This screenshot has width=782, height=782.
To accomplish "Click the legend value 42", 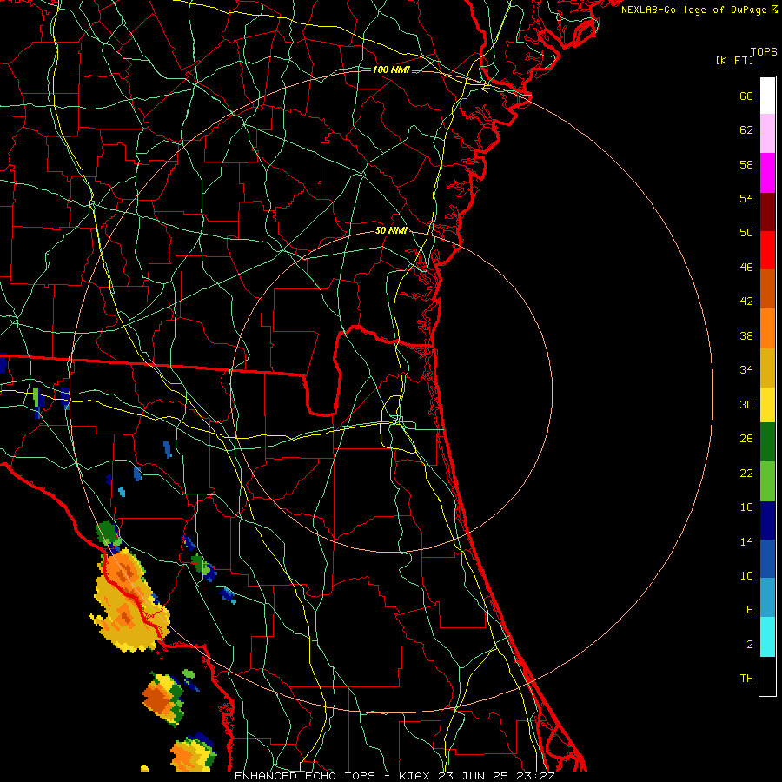I will (746, 302).
